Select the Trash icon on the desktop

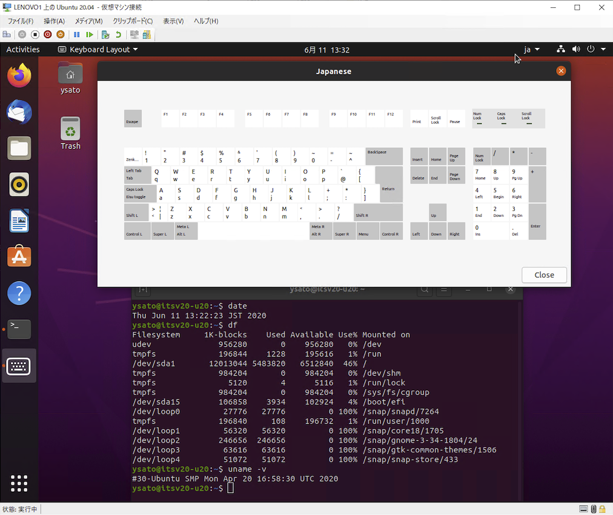(70, 132)
